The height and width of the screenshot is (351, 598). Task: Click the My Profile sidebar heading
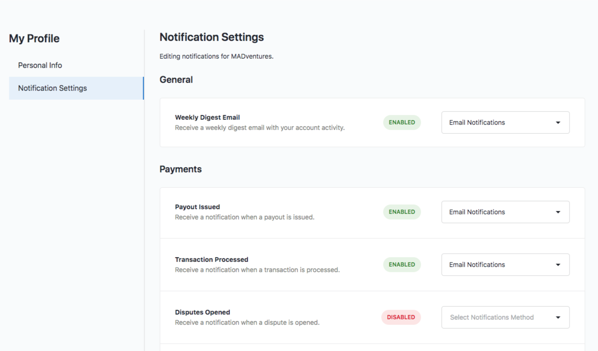(x=34, y=39)
